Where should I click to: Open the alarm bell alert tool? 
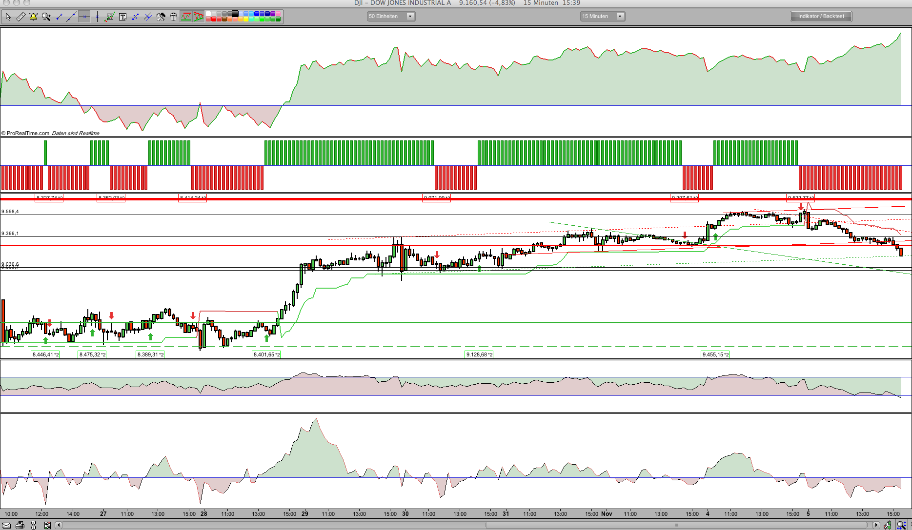tap(33, 17)
